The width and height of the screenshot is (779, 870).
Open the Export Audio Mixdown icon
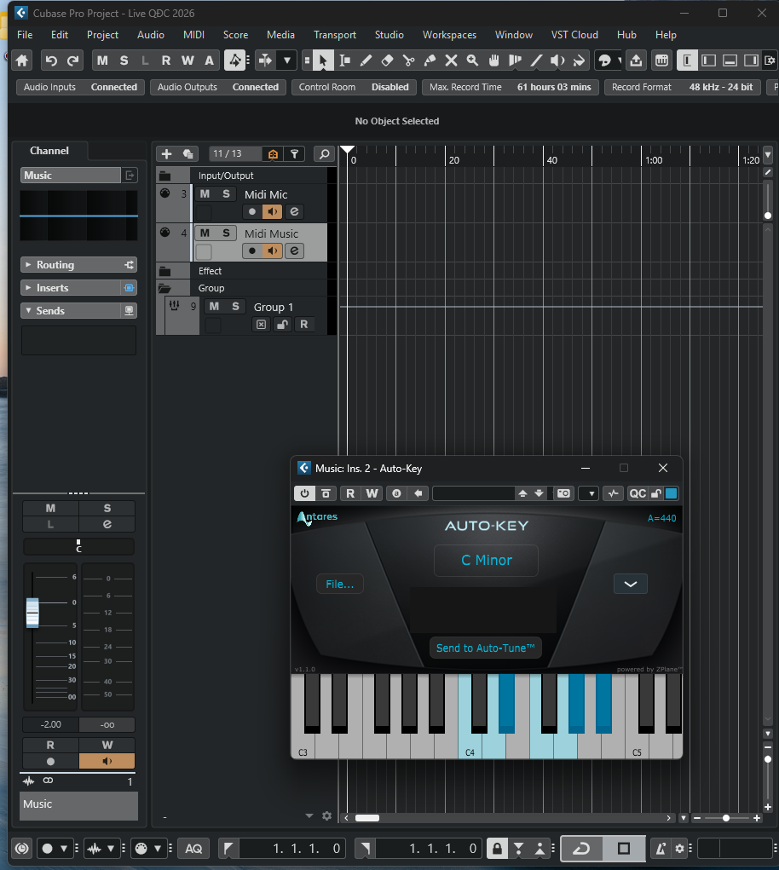(636, 60)
